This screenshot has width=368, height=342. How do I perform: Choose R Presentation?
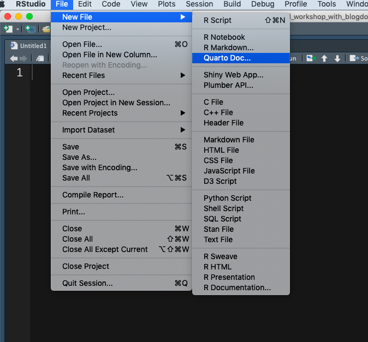pyautogui.click(x=241, y=277)
